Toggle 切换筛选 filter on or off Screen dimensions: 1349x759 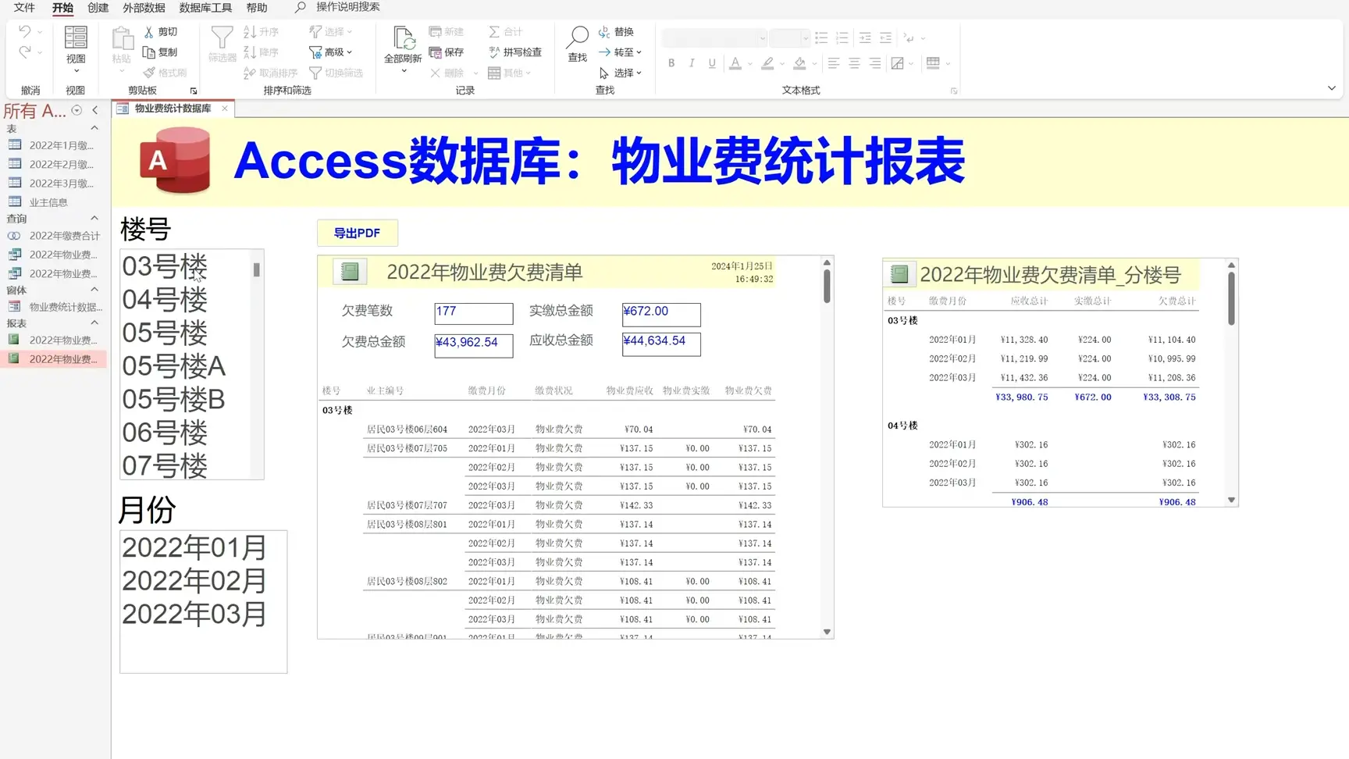tap(336, 73)
